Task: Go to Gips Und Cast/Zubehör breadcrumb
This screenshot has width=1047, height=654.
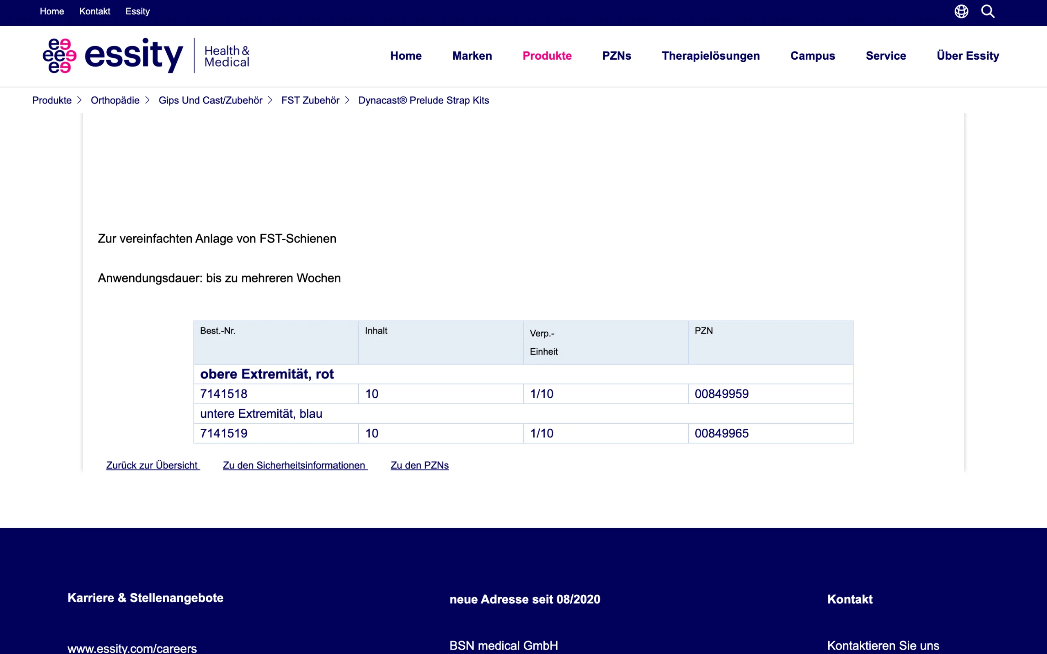Action: [210, 101]
